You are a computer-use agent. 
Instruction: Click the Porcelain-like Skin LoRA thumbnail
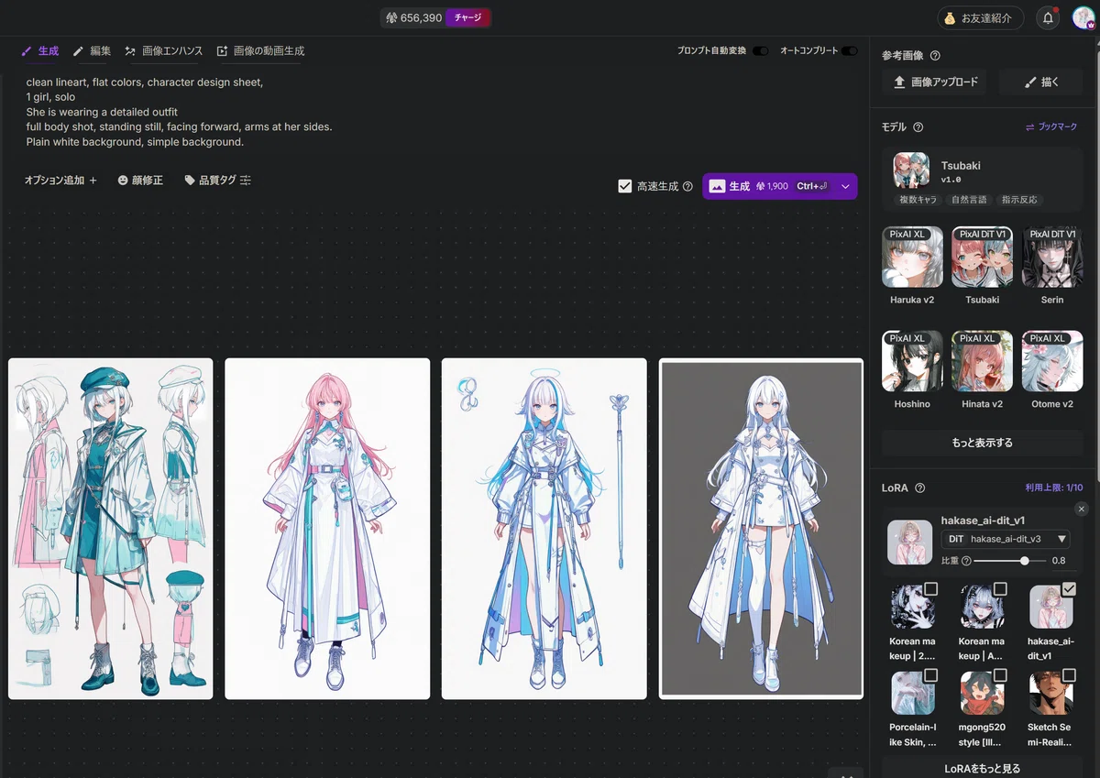(913, 693)
